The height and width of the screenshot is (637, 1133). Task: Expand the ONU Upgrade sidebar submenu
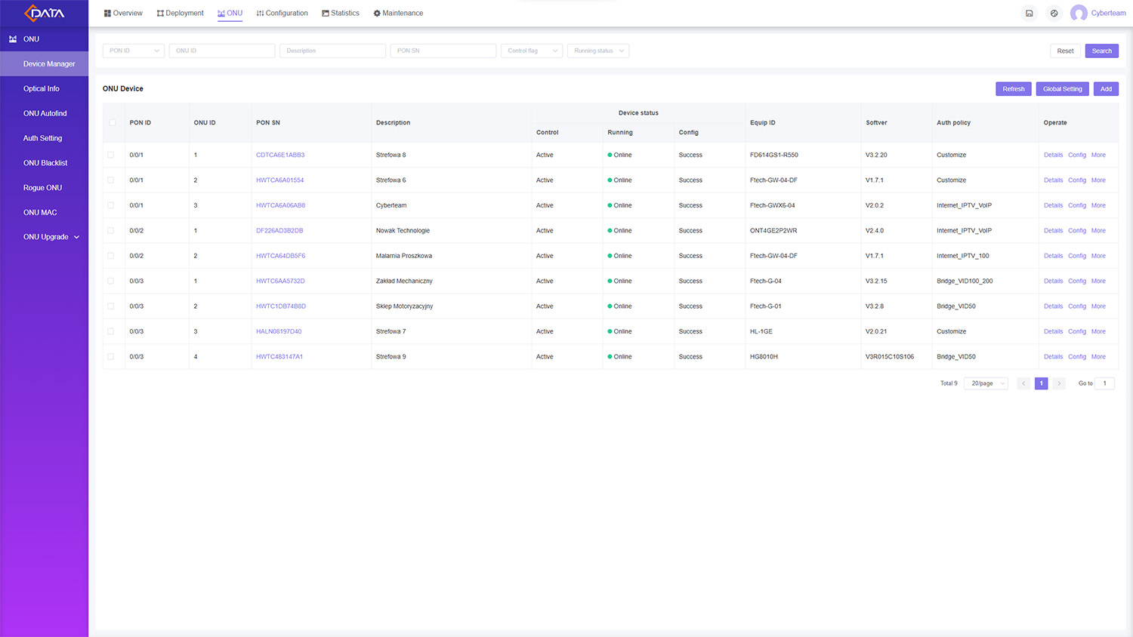(51, 237)
